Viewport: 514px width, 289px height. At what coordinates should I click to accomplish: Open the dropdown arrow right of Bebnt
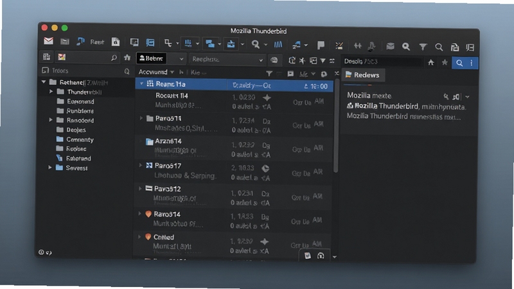point(181,59)
